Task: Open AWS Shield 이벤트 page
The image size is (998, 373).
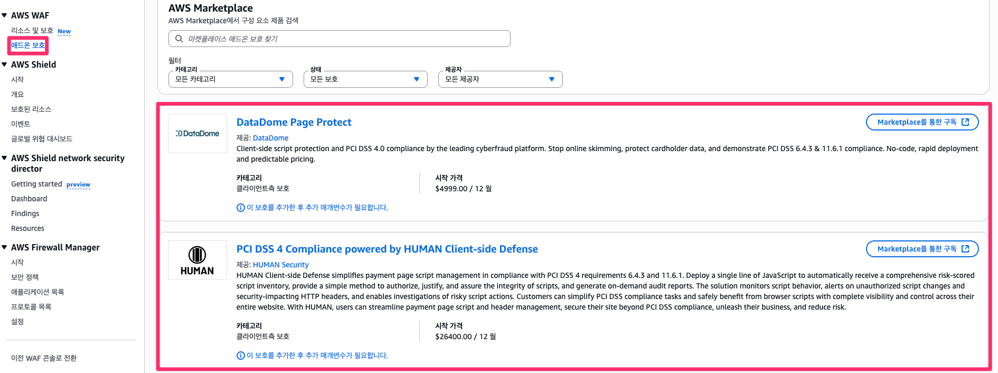Action: tap(21, 124)
